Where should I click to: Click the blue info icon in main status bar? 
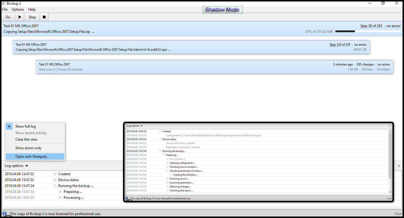4,214
